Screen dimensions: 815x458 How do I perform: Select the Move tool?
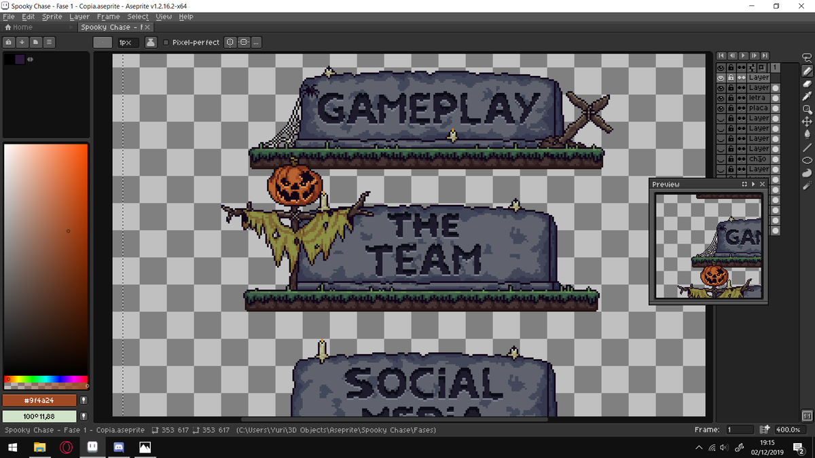807,121
